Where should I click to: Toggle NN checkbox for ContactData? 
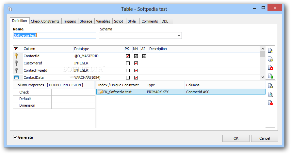tap(136, 77)
